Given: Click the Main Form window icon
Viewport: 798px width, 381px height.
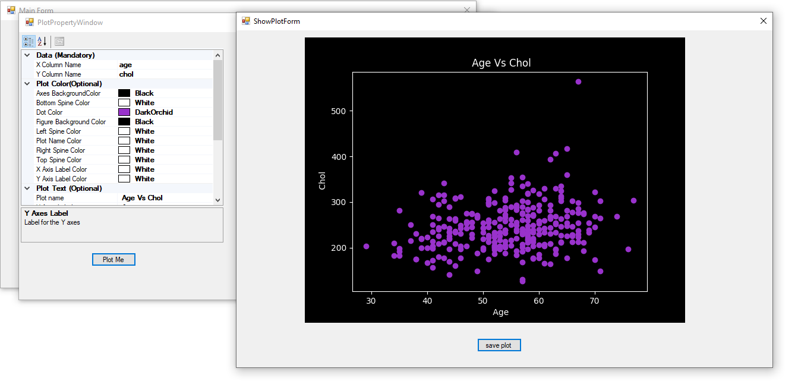Looking at the screenshot, I should pos(11,10).
